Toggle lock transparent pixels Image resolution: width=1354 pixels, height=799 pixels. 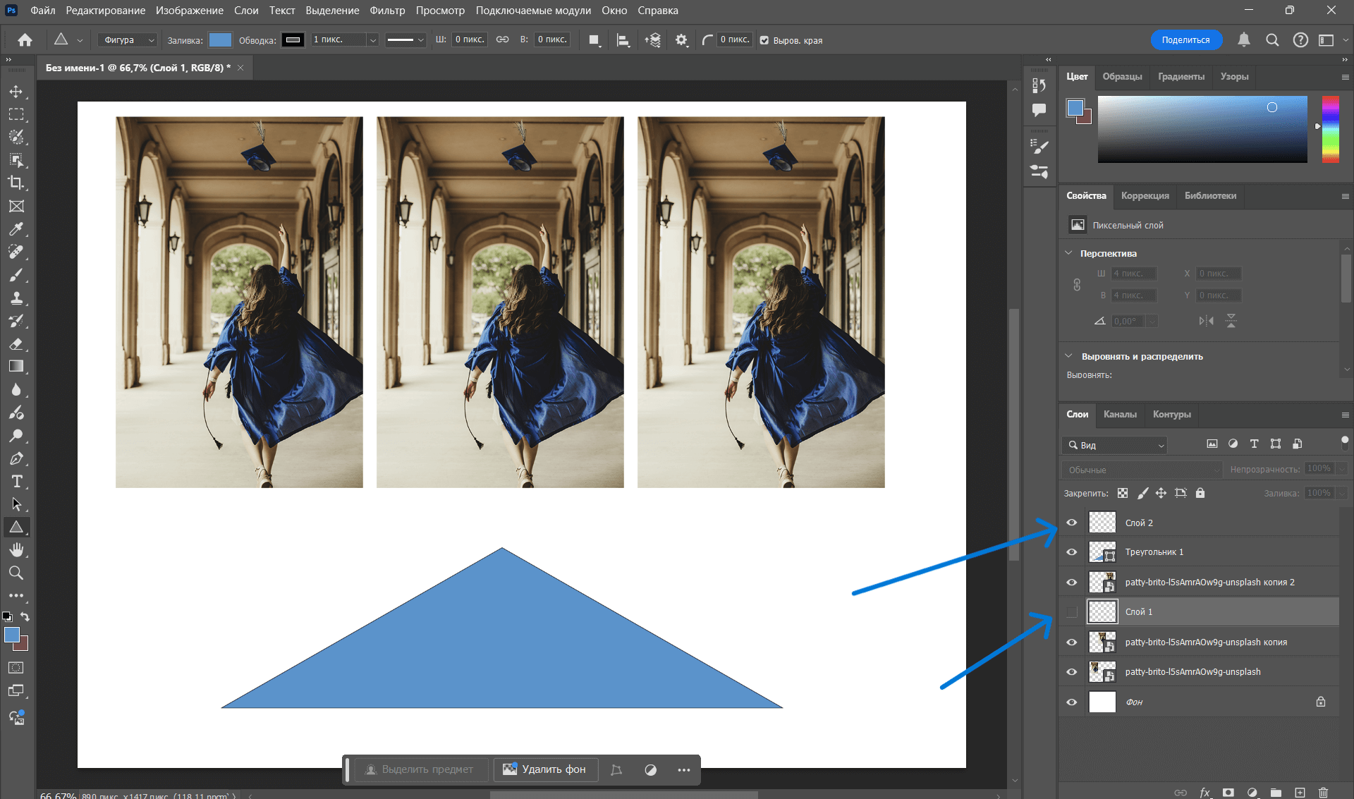tap(1123, 493)
